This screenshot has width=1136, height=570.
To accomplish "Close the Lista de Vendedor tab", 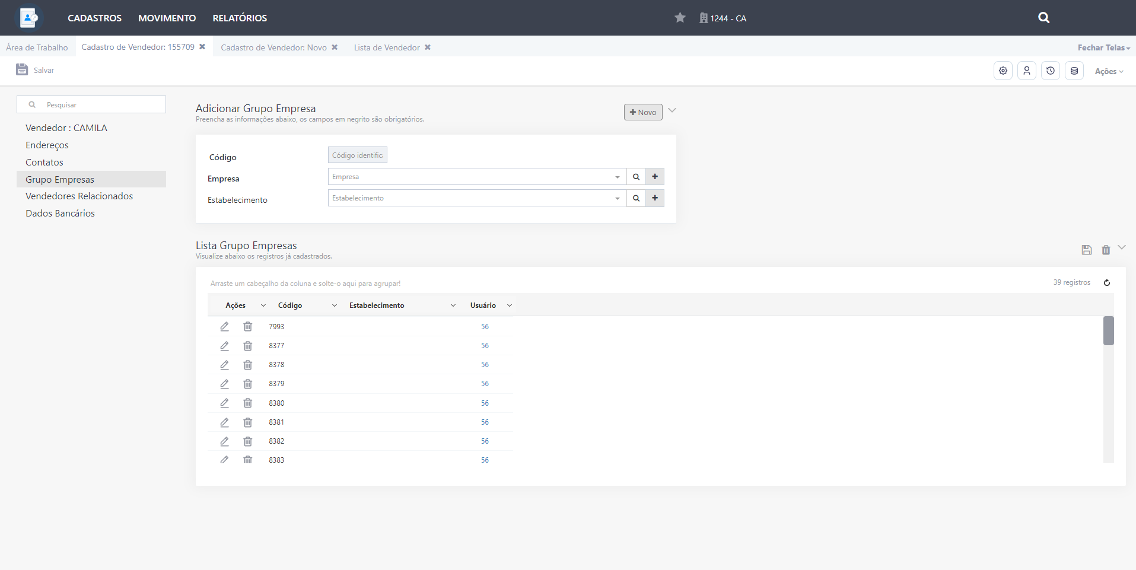I will coord(428,47).
